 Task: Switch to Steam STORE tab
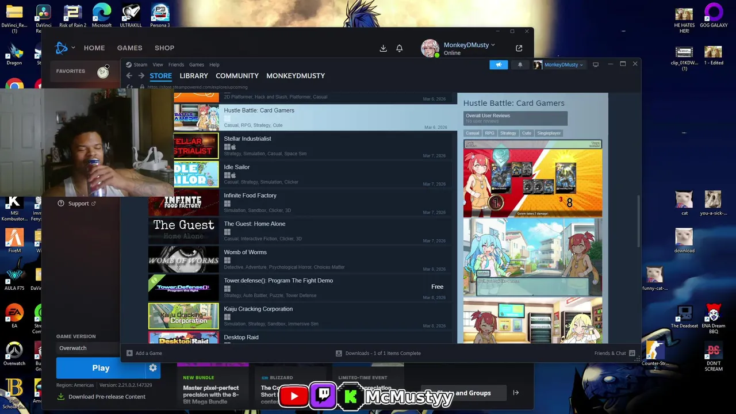coord(160,76)
